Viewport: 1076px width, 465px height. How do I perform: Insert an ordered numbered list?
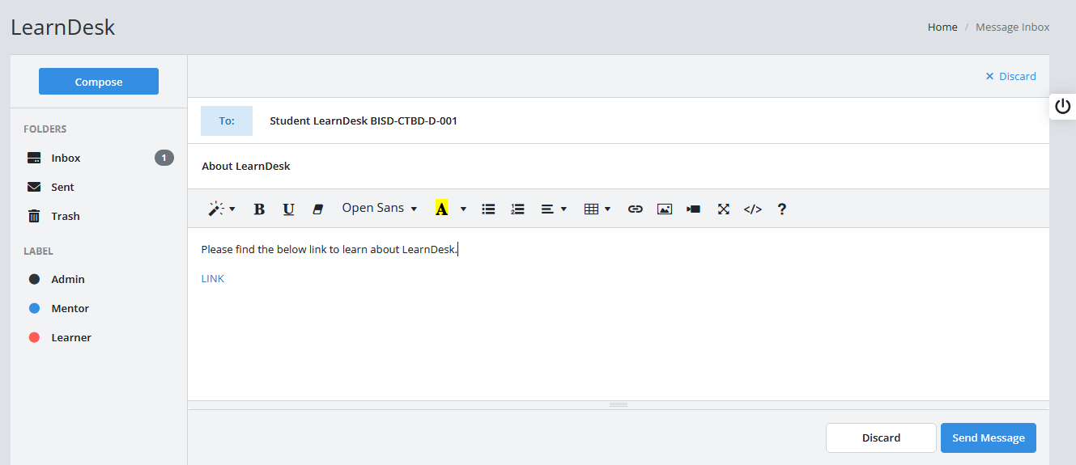point(518,209)
